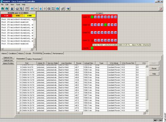Screen dimensions: 166x122
Task: Click the red icon at far right of toolbar
Action: pos(161,9)
